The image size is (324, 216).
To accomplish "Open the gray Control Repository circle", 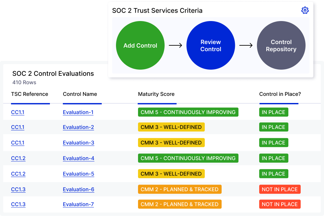I will [281, 45].
